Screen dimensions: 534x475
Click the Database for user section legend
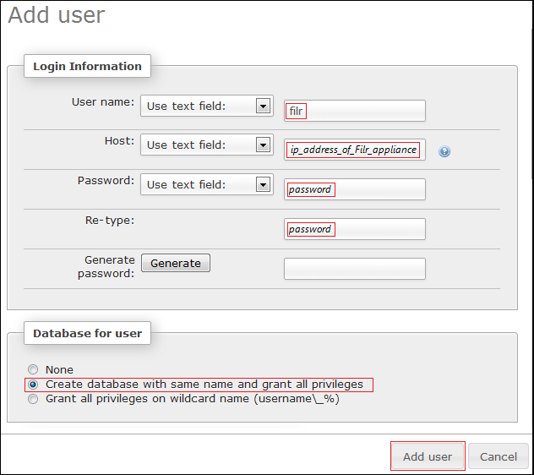click(x=87, y=333)
